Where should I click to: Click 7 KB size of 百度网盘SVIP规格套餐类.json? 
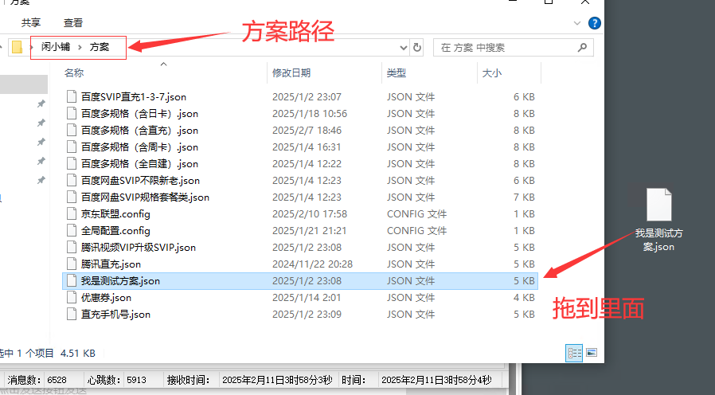pos(523,197)
